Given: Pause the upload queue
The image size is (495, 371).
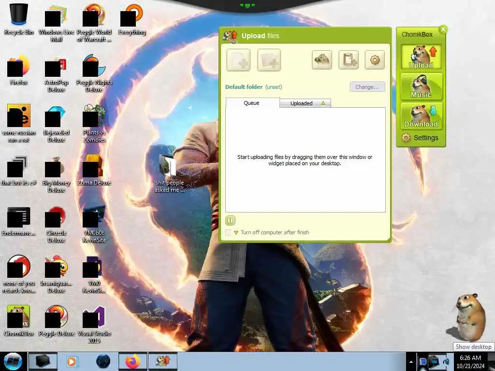Looking at the screenshot, I should (x=231, y=220).
